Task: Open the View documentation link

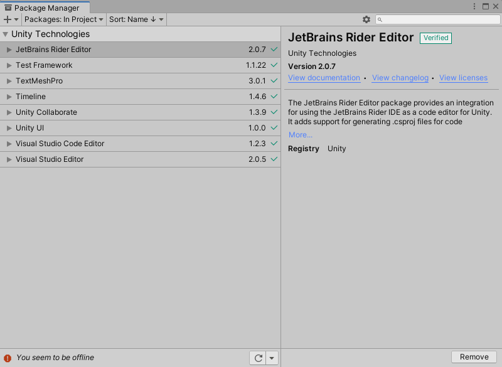Action: (x=324, y=78)
